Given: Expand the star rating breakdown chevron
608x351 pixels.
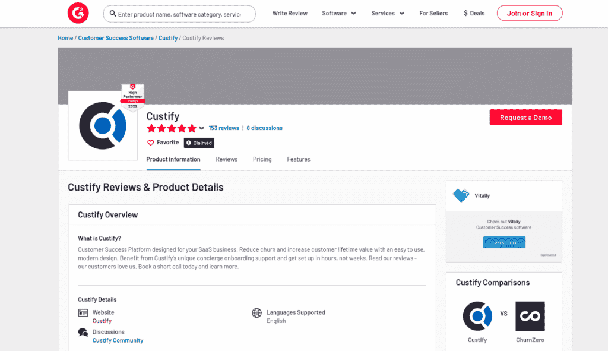Looking at the screenshot, I should [202, 128].
